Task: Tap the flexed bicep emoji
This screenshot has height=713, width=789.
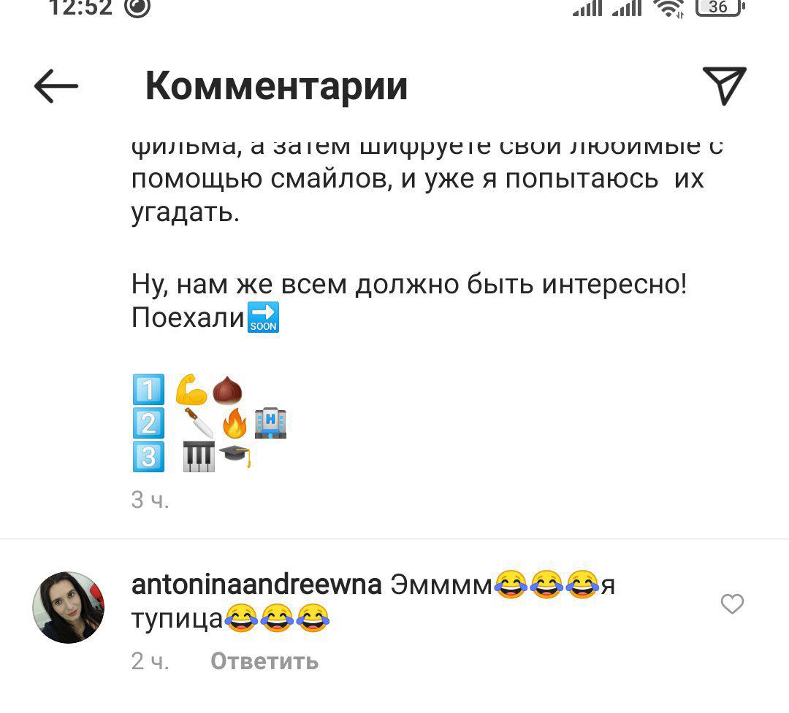Action: (191, 389)
